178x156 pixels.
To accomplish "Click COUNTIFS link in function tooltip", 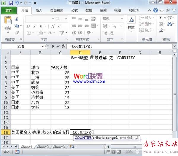I will coord(83,138).
